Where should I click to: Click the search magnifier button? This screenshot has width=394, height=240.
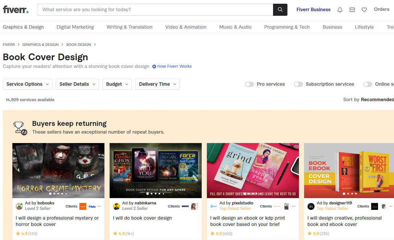click(x=280, y=10)
